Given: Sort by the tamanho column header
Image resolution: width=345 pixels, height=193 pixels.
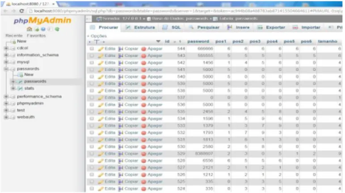Looking at the screenshot, I should (x=328, y=42).
